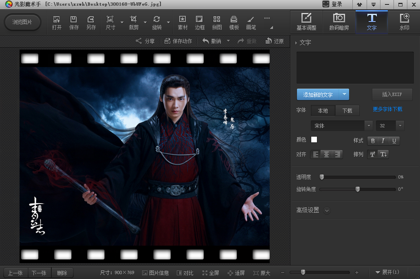Toggle italic text style I
This screenshot has height=279, width=420.
383,141
